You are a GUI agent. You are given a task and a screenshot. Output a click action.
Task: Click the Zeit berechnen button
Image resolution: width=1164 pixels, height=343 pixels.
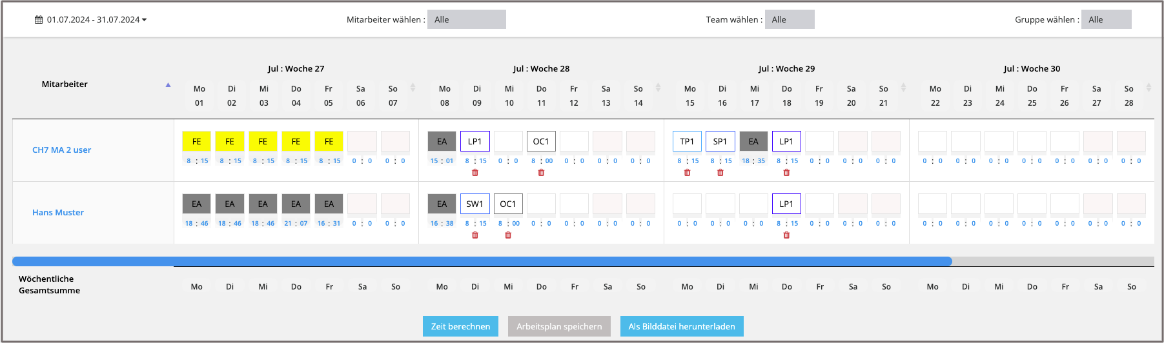coord(460,326)
